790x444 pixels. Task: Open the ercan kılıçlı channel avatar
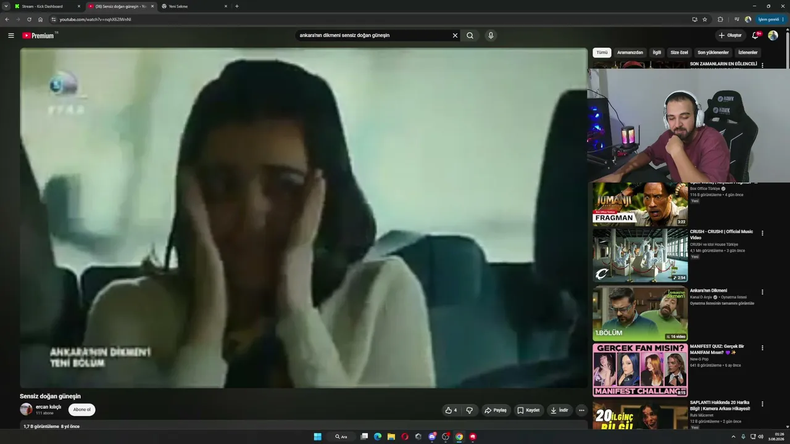(26, 409)
